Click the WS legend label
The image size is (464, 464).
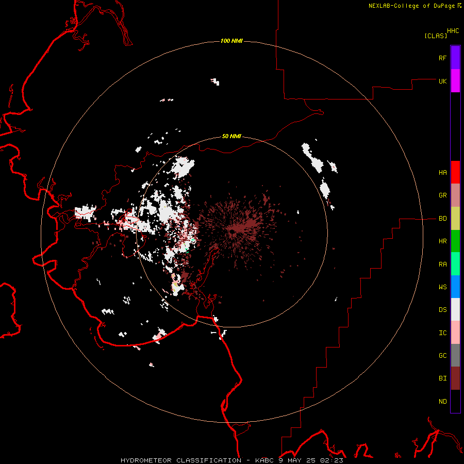click(442, 287)
